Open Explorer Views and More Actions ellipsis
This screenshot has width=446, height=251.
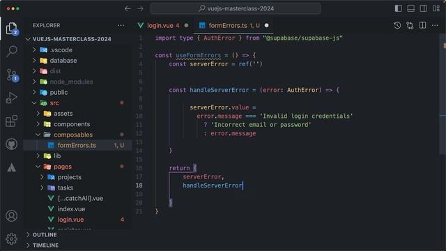(x=121, y=25)
